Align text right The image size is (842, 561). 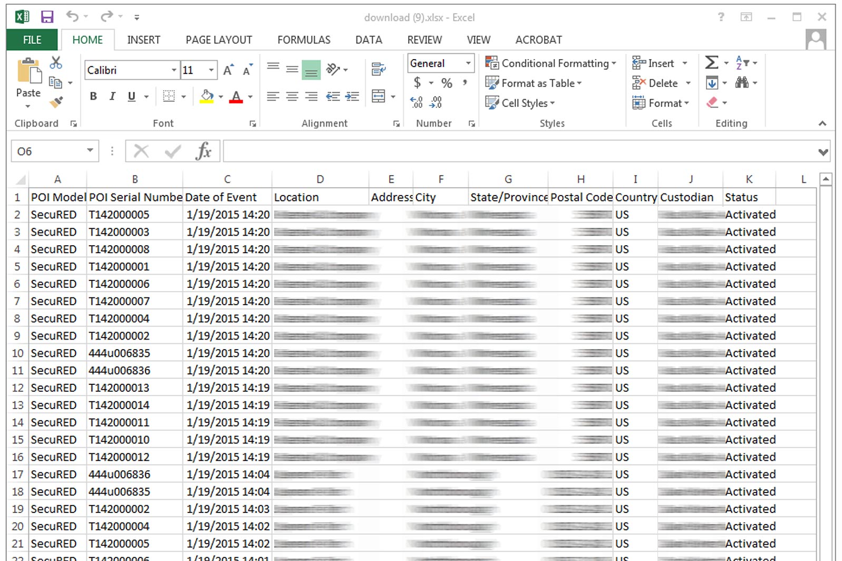(311, 96)
